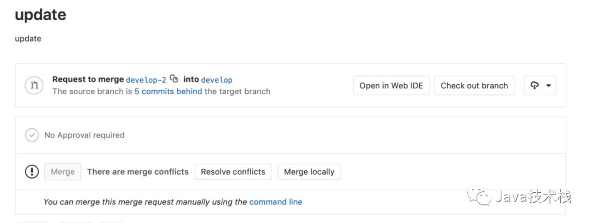
Task: Open the "command line" instructions link
Action: point(276,202)
